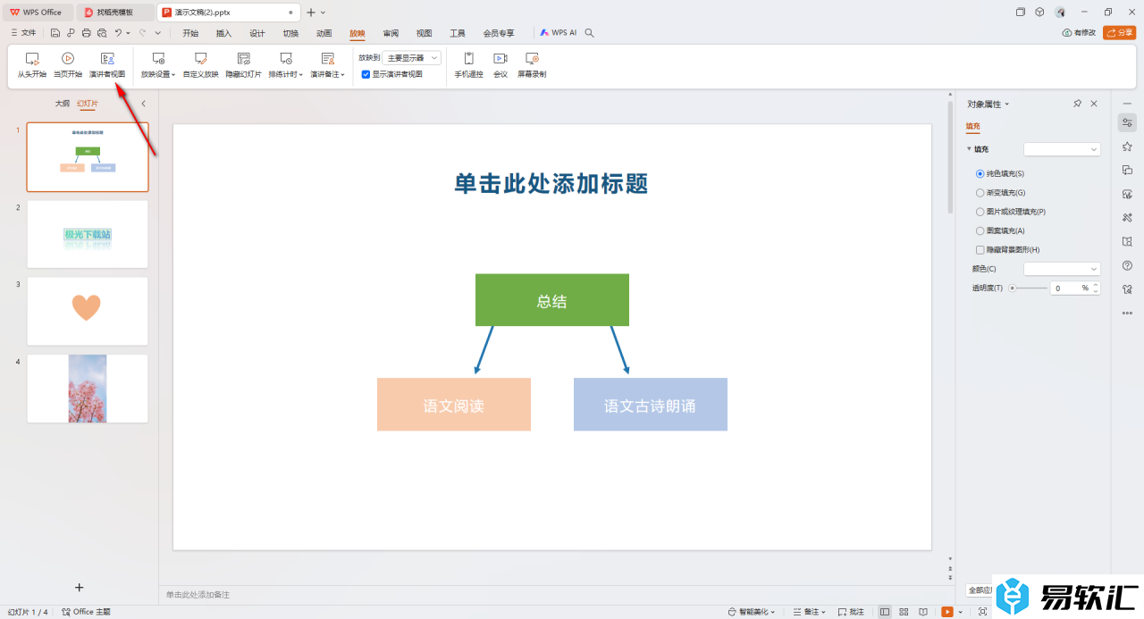Open the Start (开始) ribbon tab
Screen dimensions: 1144x619
[190, 33]
